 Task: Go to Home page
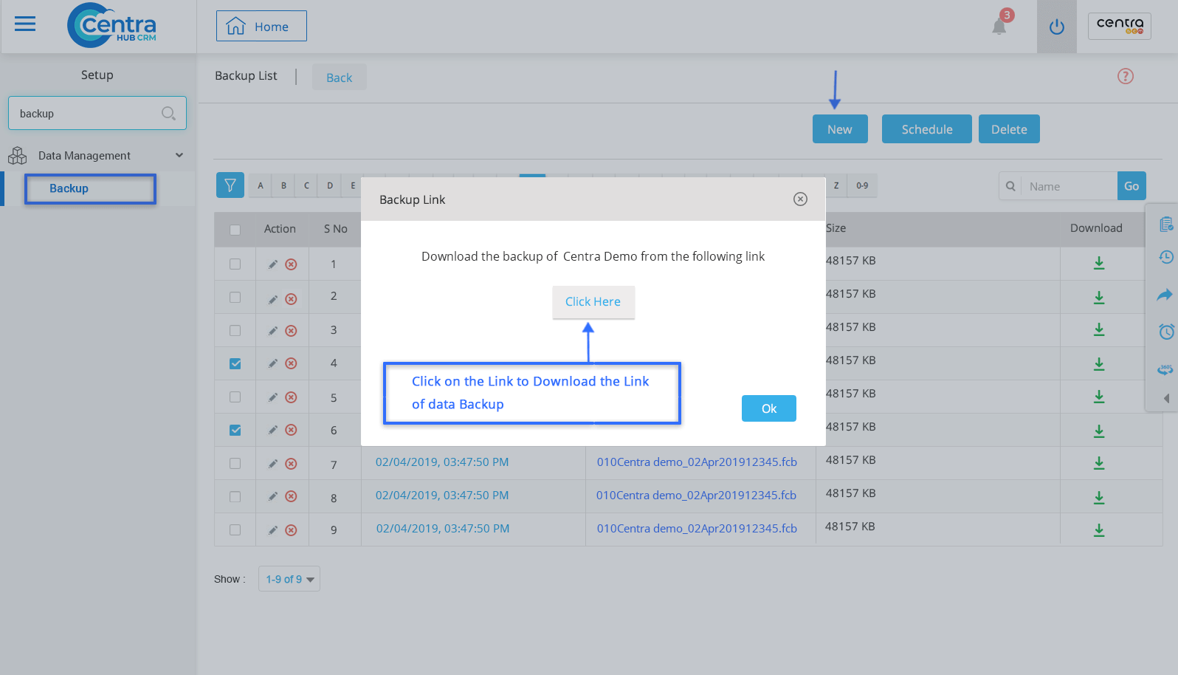(x=261, y=26)
